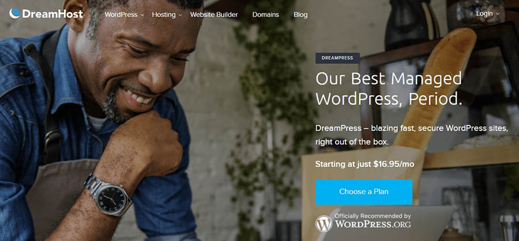Viewport: 519px width, 241px height.
Task: Click the Starting at just $16.95/mo text
Action: tap(365, 164)
